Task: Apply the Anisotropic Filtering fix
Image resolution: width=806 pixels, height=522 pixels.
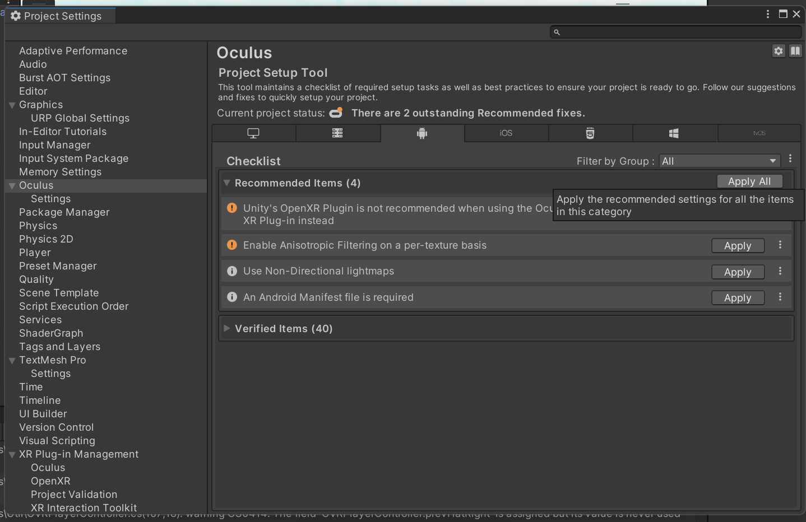Action: (x=738, y=246)
